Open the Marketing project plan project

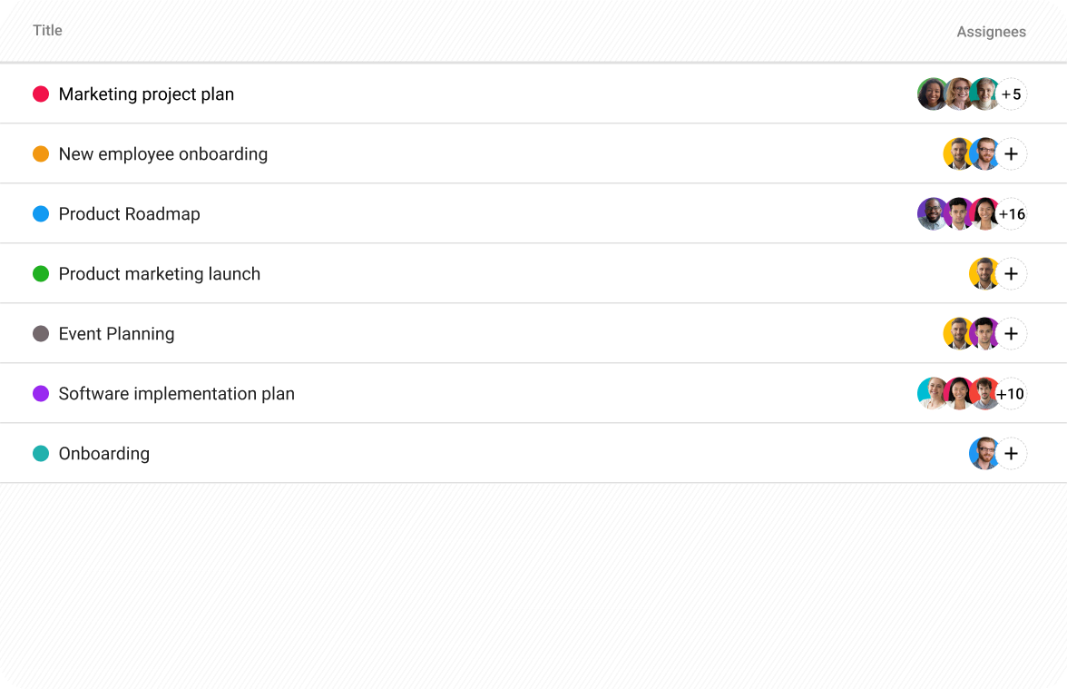click(x=145, y=94)
